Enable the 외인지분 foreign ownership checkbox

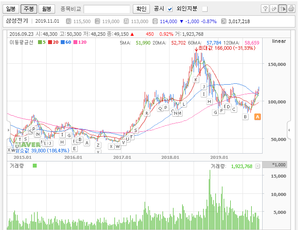(204, 9)
